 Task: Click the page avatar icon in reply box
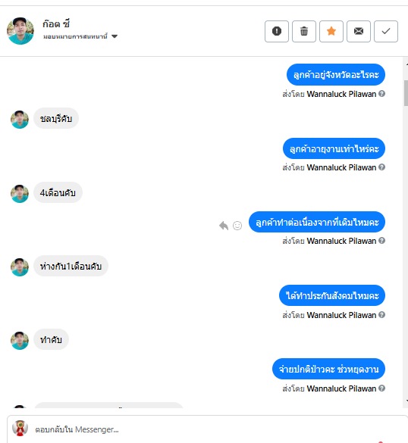tap(20, 428)
